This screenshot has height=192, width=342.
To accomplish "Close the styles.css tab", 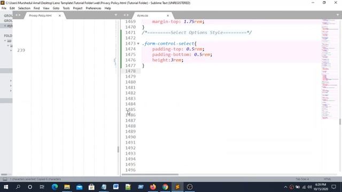I will (x=168, y=15).
